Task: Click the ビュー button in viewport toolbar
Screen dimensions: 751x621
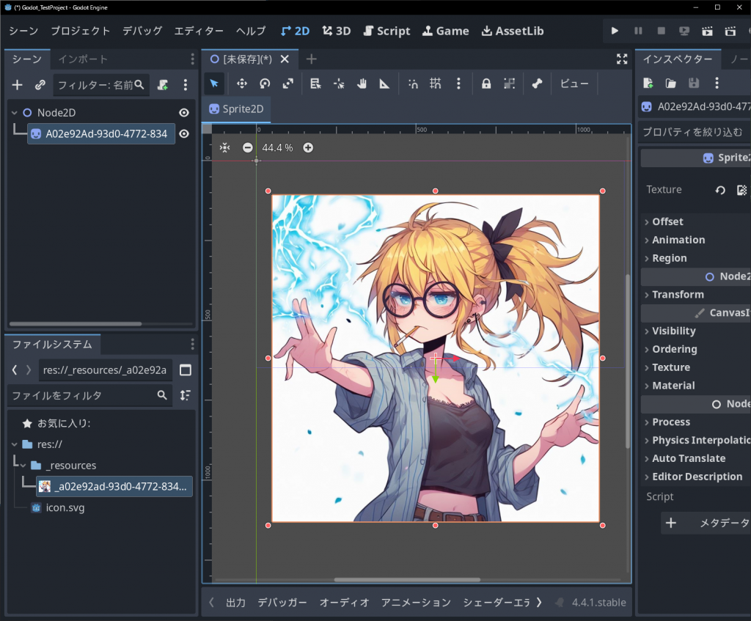Action: click(574, 84)
